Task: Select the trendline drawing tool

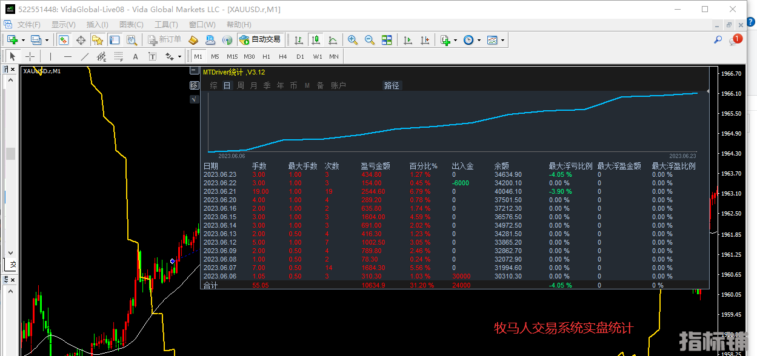Action: pyautogui.click(x=85, y=56)
